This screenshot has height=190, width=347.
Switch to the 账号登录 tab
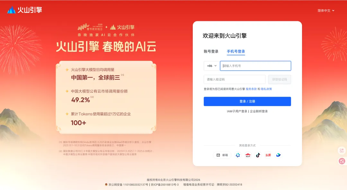click(211, 51)
